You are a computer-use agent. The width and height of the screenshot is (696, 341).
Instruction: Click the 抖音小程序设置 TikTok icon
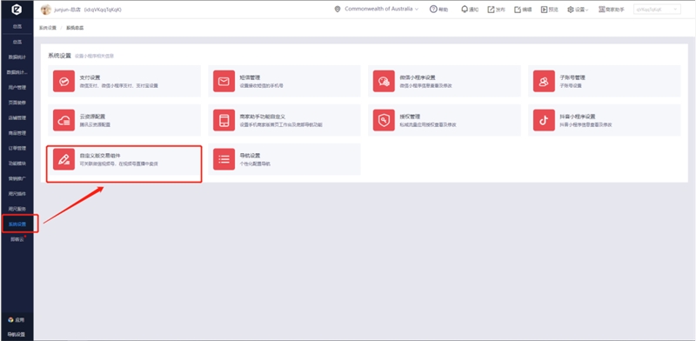click(545, 120)
